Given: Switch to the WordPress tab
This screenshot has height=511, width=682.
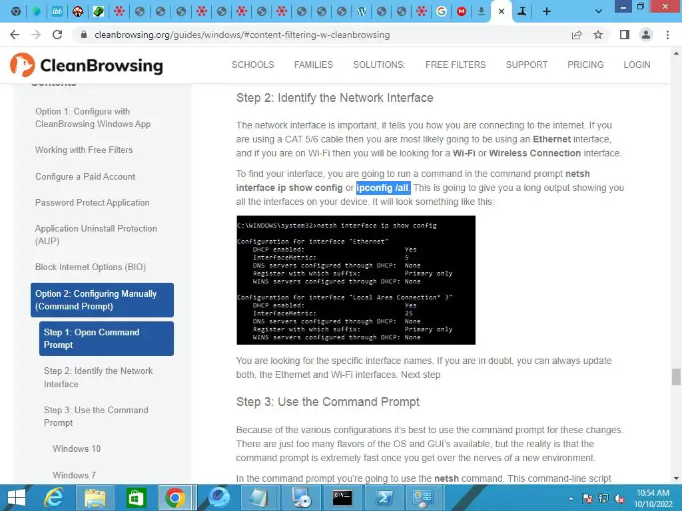Looking at the screenshot, I should (x=361, y=11).
